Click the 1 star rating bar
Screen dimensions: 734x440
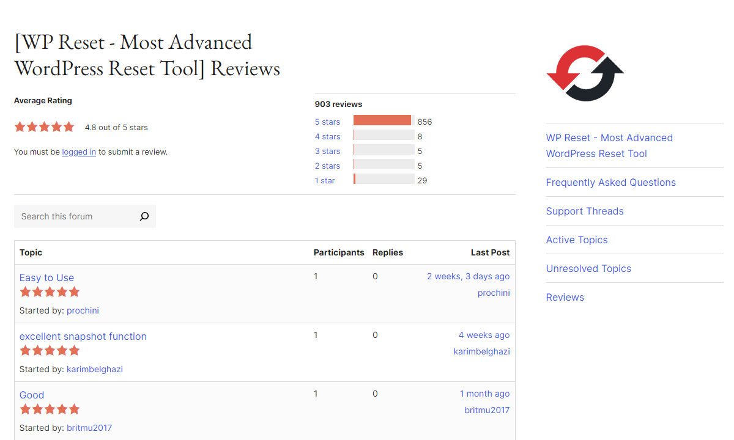click(x=384, y=179)
